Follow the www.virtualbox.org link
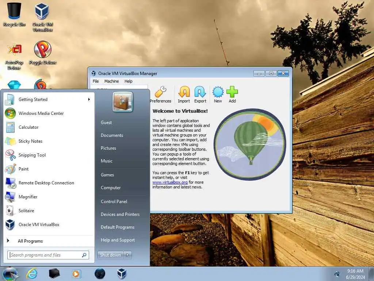Image resolution: width=374 pixels, height=281 pixels. (170, 182)
